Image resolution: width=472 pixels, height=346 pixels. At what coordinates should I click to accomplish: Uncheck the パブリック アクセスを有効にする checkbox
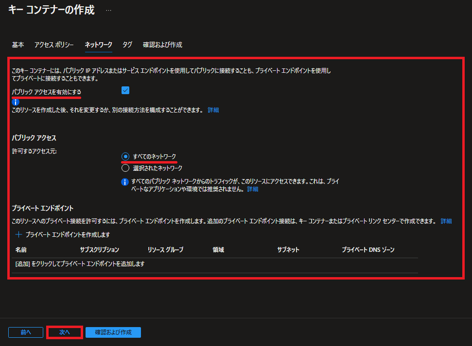125,90
